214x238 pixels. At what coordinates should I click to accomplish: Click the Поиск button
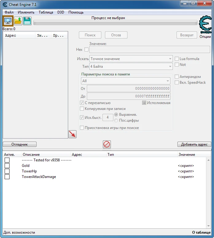(x=90, y=35)
